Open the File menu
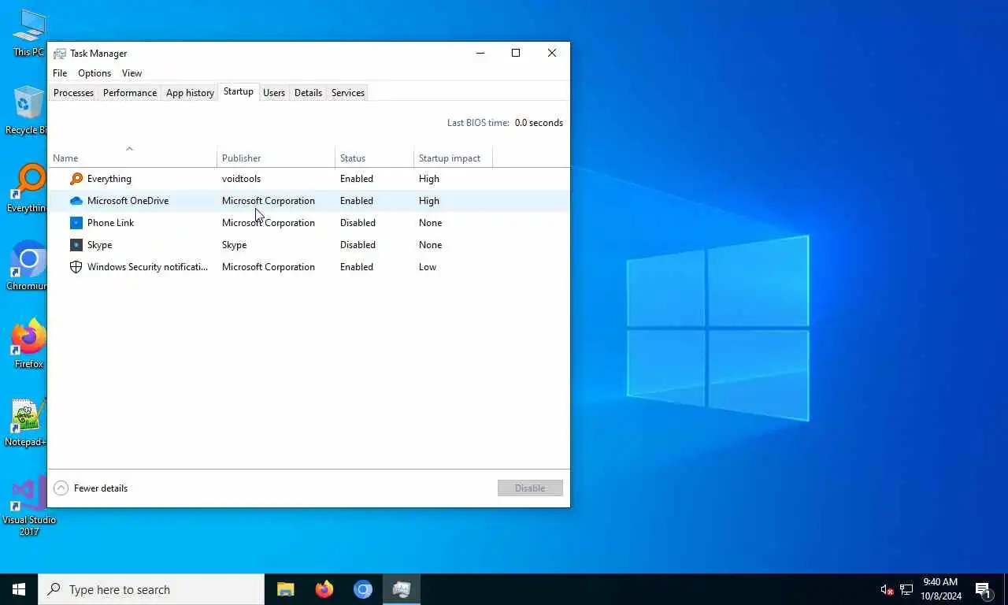This screenshot has height=605, width=1008. [x=60, y=73]
